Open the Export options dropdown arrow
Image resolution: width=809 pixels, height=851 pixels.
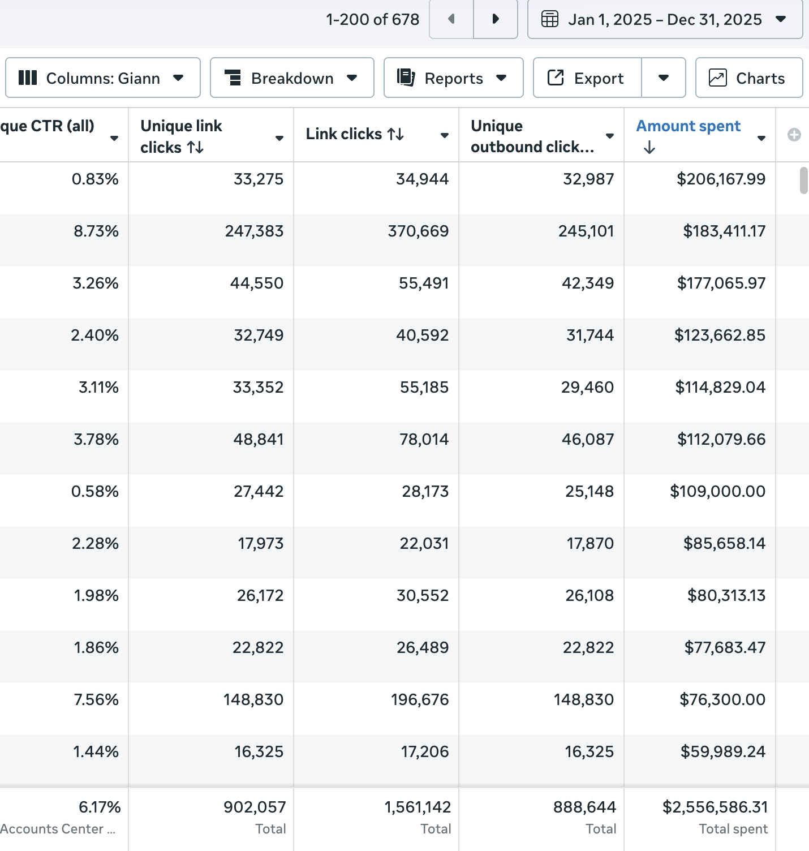664,78
